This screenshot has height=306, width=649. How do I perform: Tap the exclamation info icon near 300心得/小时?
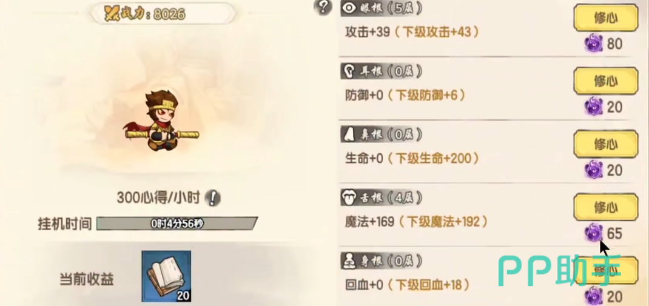tap(213, 199)
